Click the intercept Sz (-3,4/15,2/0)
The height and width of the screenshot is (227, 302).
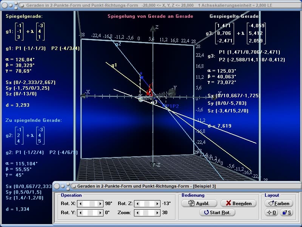(x=228, y=111)
